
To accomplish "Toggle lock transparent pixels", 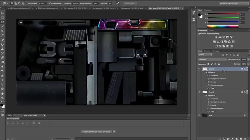I will [208, 64].
